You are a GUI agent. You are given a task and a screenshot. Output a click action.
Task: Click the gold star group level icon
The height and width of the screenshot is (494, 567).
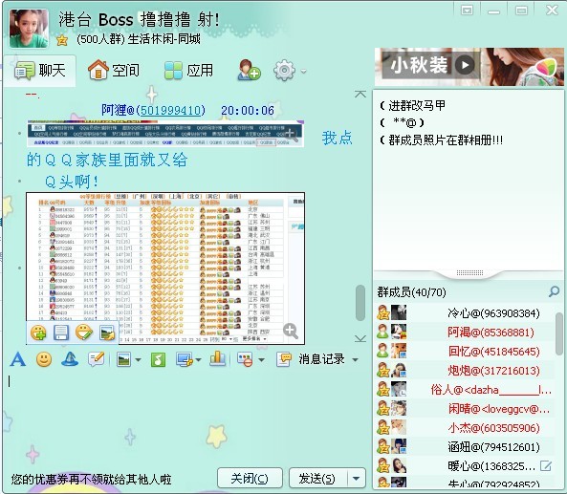tap(62, 40)
